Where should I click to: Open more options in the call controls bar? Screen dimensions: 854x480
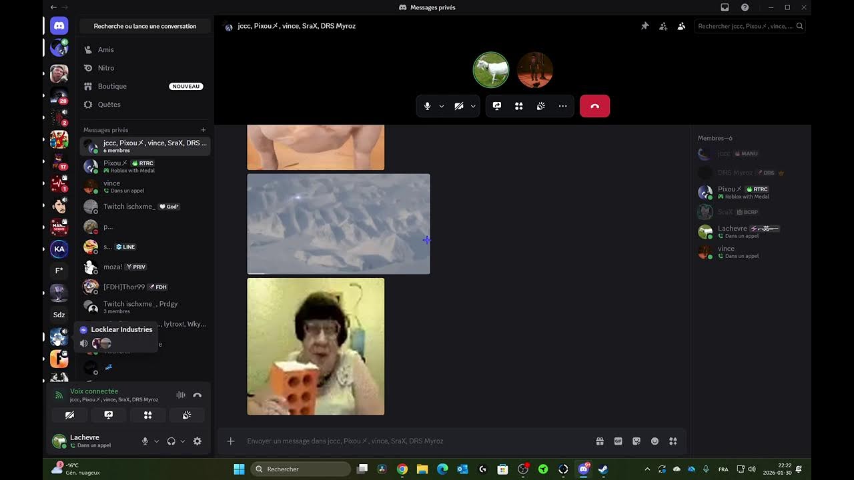562,106
